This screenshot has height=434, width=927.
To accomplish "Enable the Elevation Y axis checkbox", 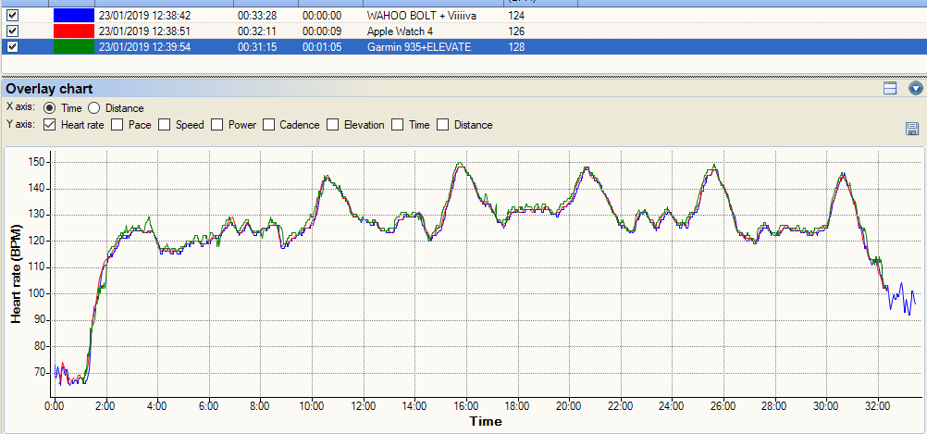I will 332,125.
